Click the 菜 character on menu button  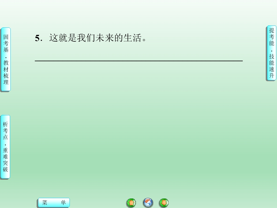[x=44, y=203]
